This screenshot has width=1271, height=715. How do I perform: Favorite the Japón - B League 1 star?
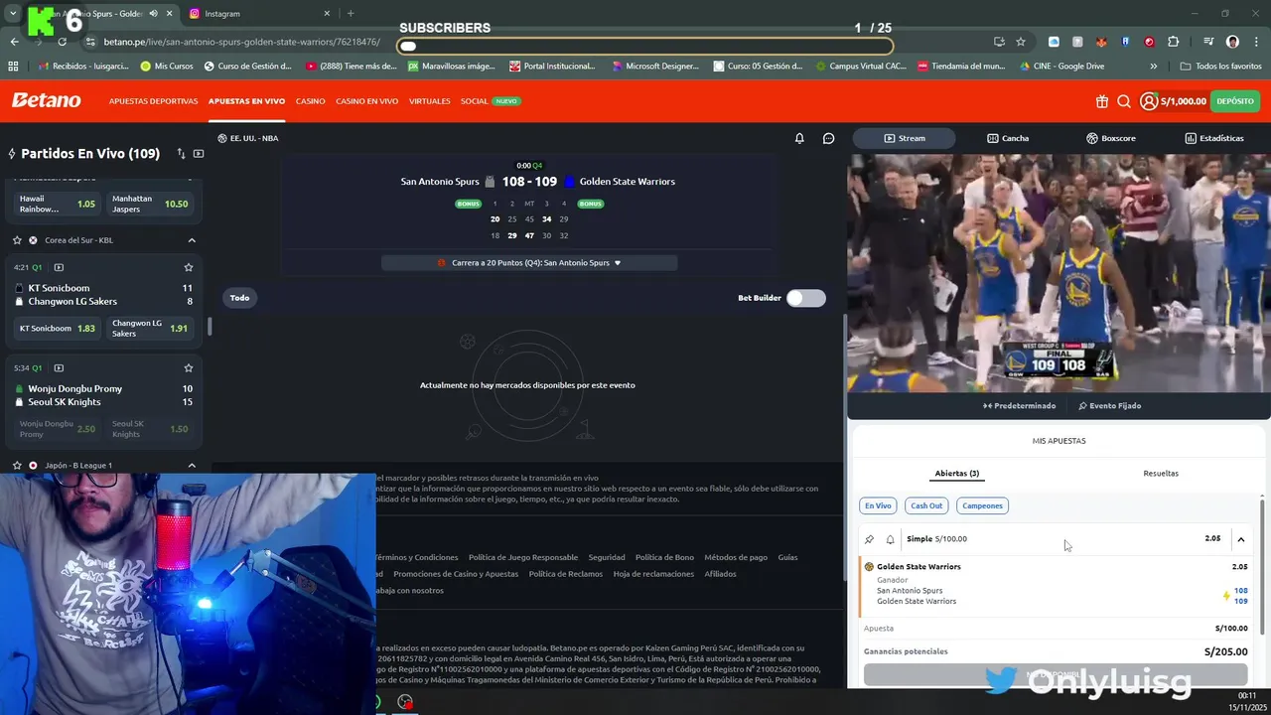tap(17, 465)
